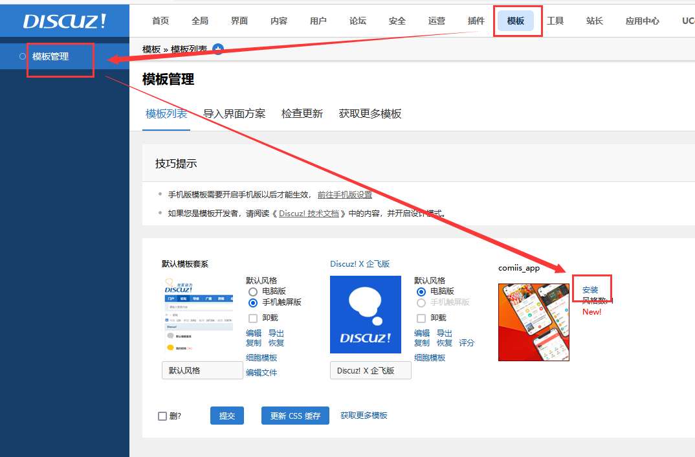The height and width of the screenshot is (457, 695).
Task: Open the 编辑文件 link
Action: tap(261, 372)
